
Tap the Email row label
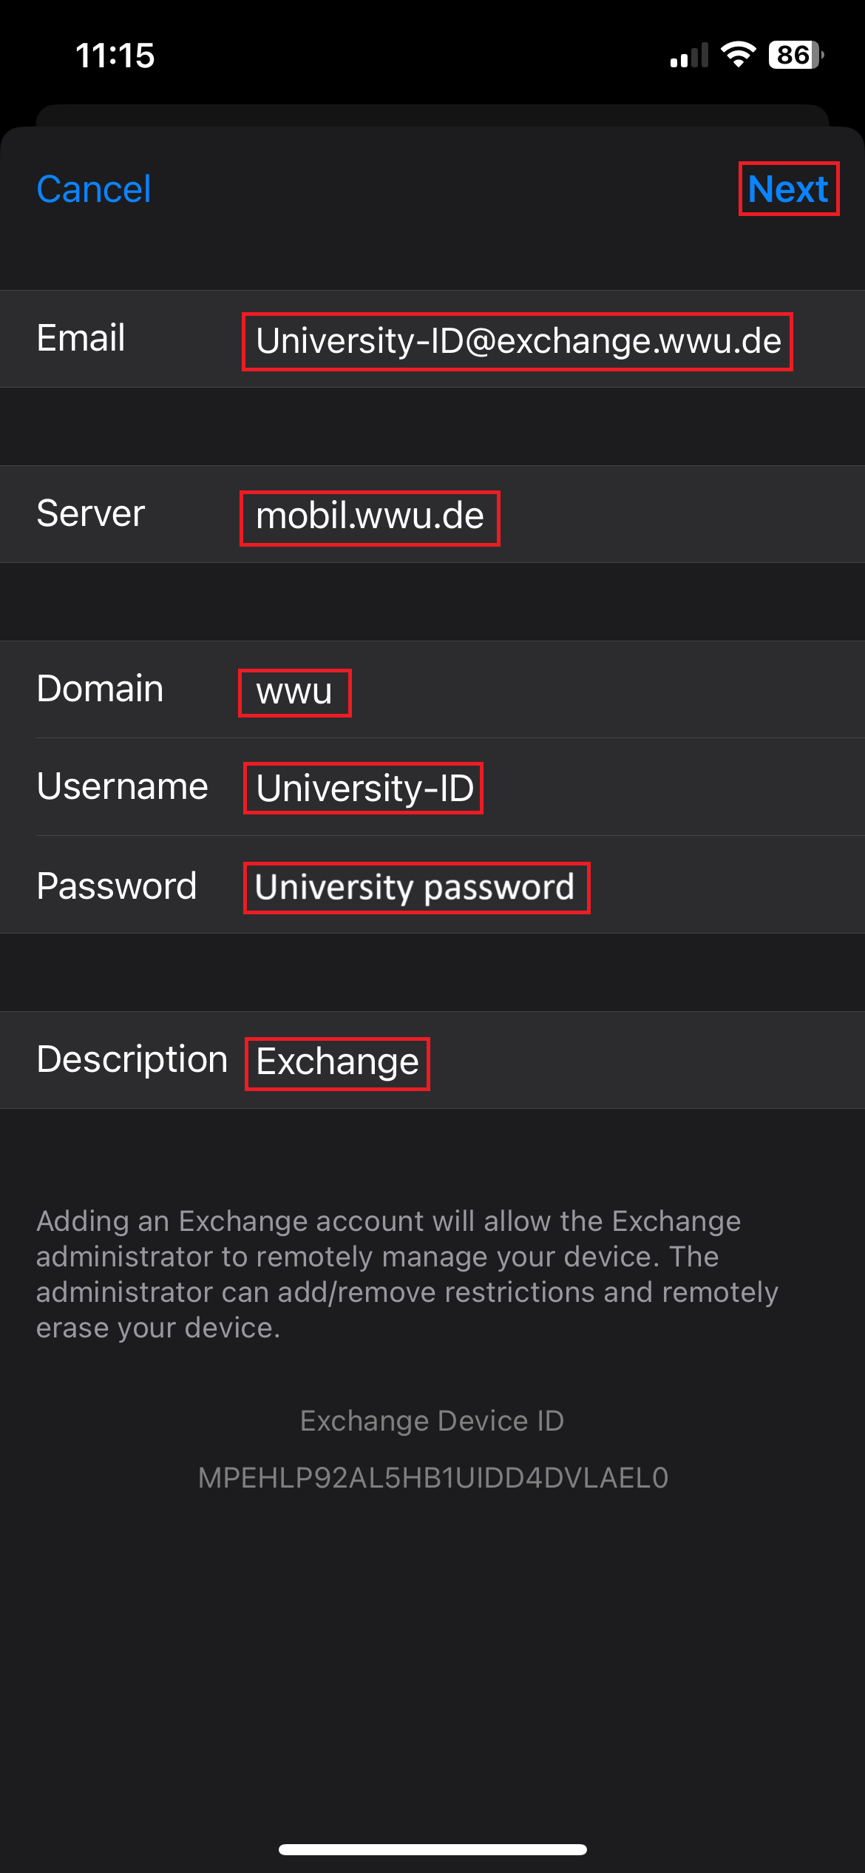pos(81,338)
